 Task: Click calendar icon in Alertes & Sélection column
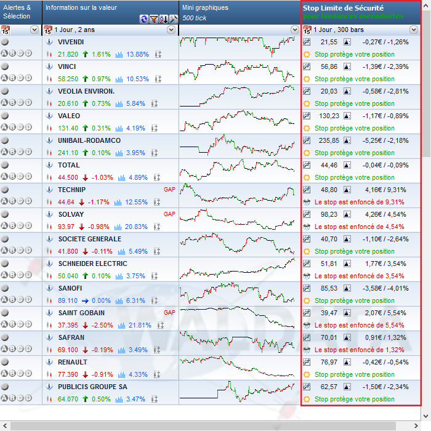tap(5, 30)
